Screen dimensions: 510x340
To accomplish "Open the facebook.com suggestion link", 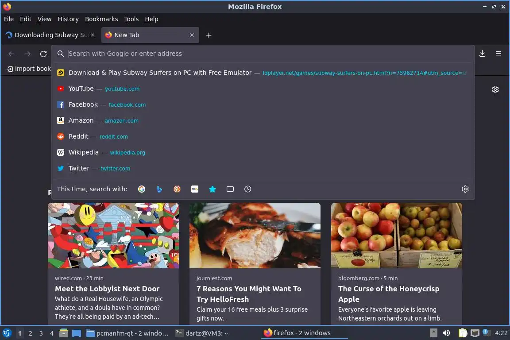I will point(127,105).
